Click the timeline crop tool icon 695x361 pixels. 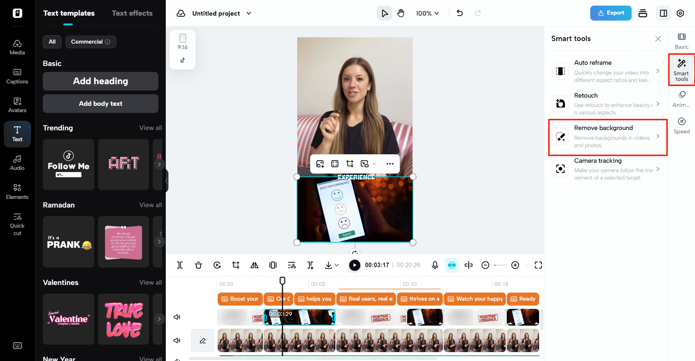pos(236,265)
